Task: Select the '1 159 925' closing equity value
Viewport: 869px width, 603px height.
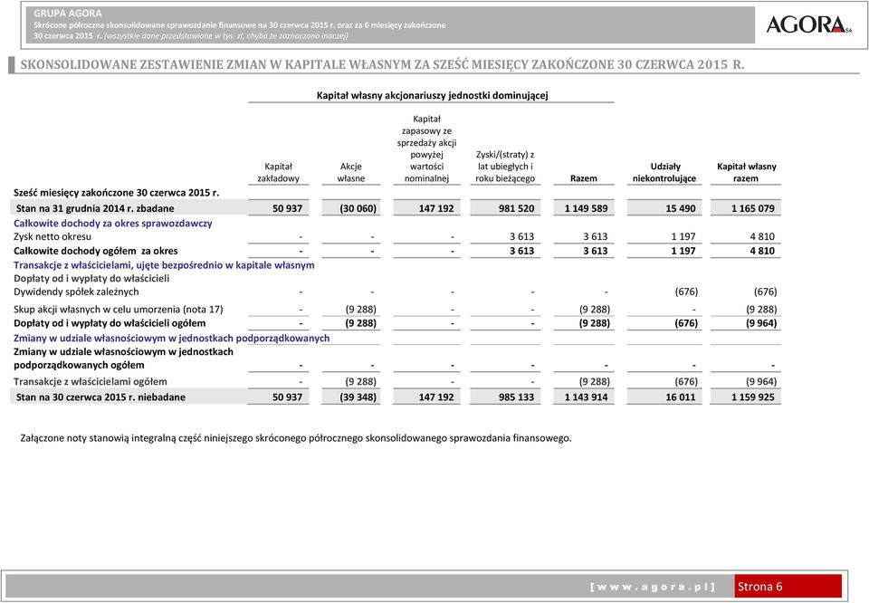Action: tap(752, 397)
